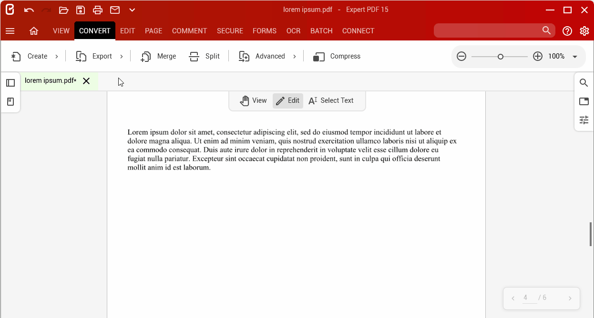Switch to the COMMENT tab

190,31
